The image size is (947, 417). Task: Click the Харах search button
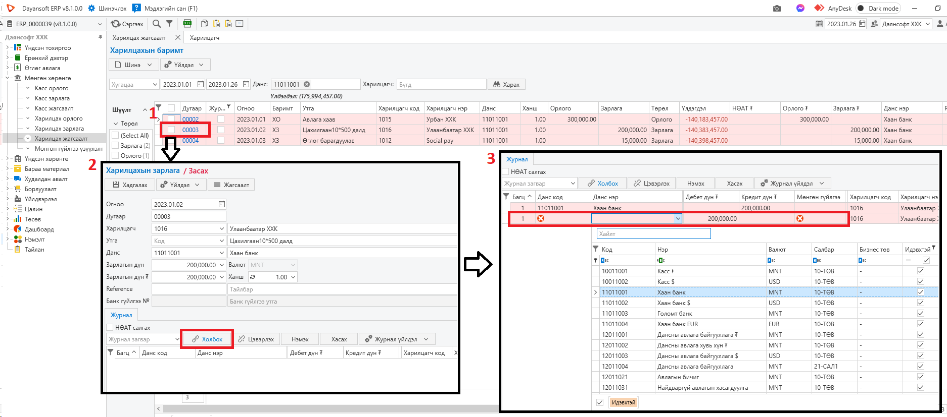coord(506,84)
